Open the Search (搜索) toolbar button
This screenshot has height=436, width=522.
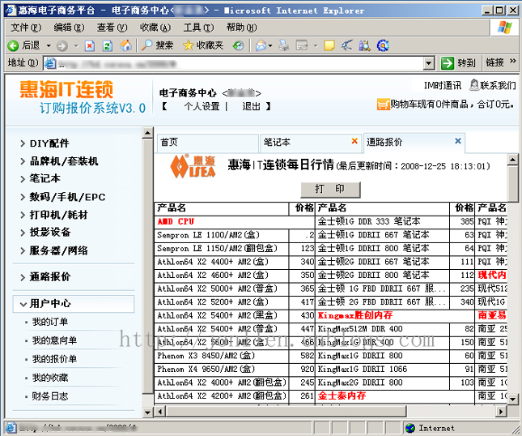157,45
